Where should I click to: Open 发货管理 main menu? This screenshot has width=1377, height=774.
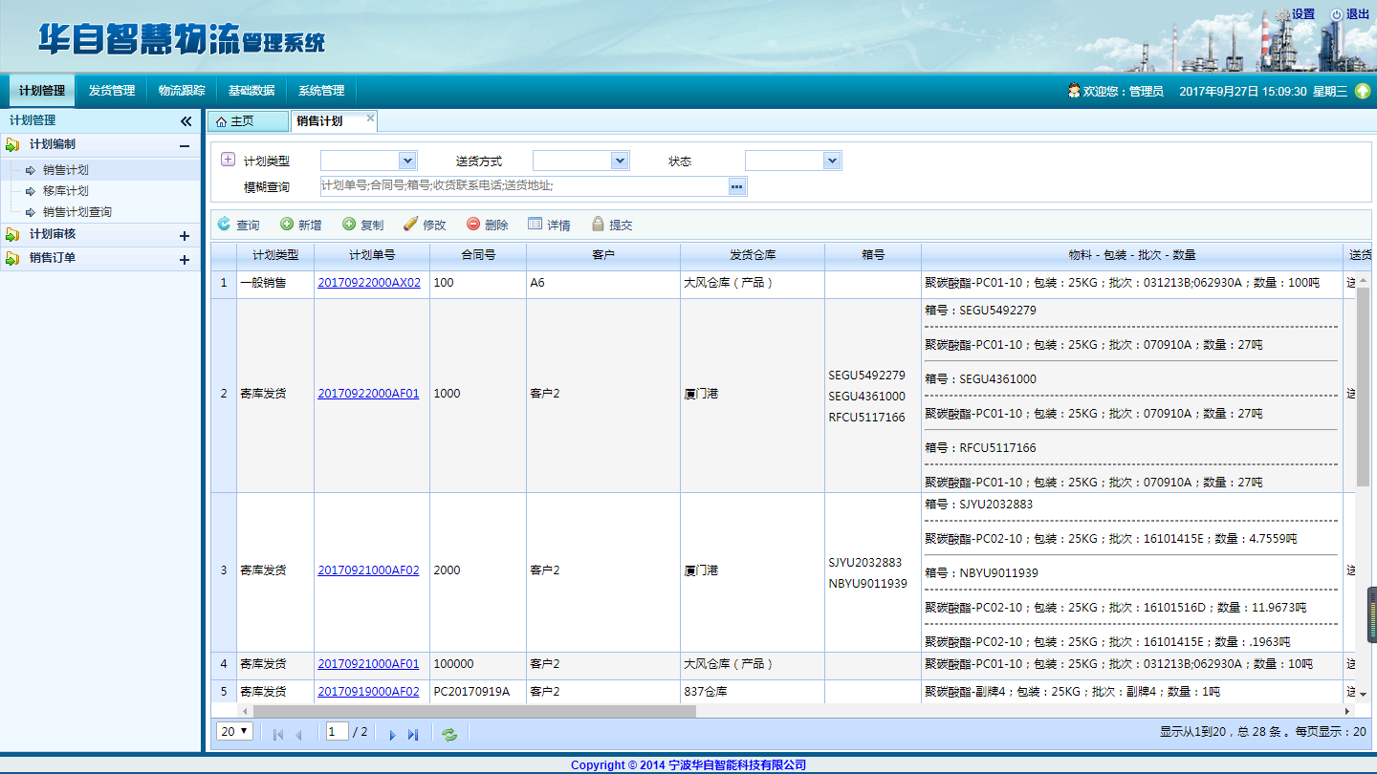[112, 91]
